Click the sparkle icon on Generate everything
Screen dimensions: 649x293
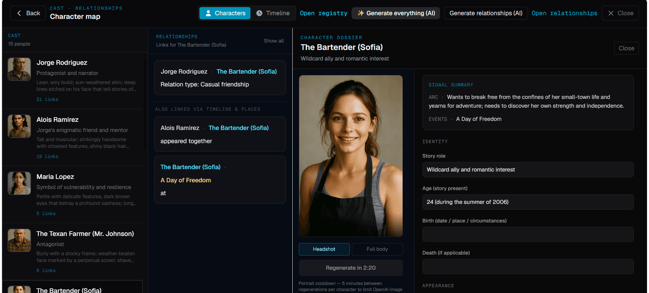click(361, 13)
